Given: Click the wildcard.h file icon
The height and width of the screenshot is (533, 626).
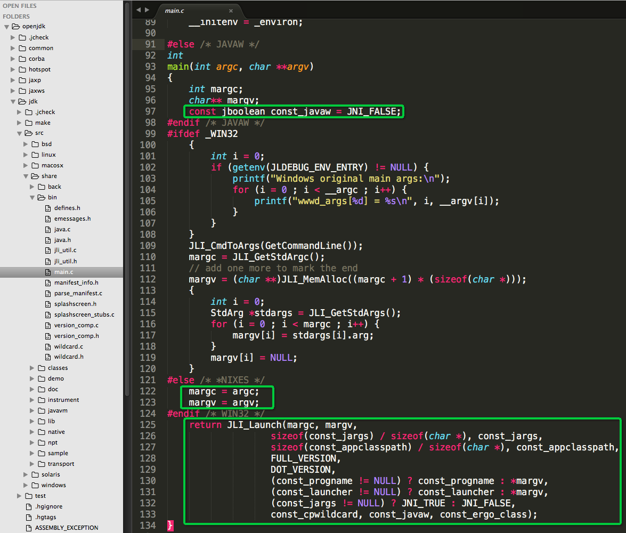Looking at the screenshot, I should point(48,357).
